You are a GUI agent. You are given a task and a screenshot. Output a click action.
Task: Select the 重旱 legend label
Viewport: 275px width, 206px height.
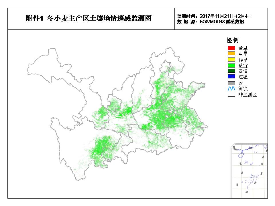click(243, 48)
